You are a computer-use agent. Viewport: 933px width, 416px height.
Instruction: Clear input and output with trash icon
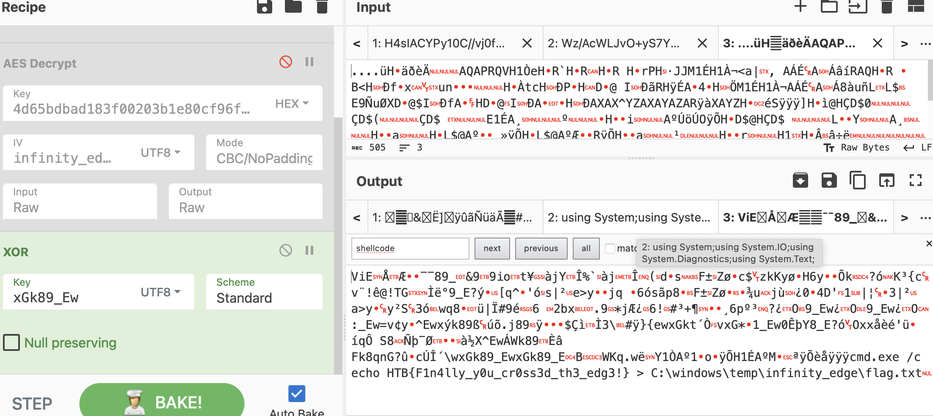click(x=886, y=6)
